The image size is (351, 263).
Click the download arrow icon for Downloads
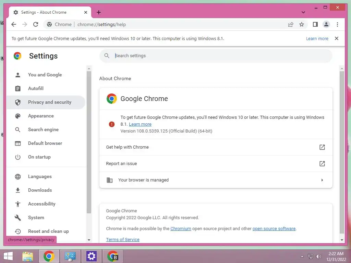[x=18, y=190]
